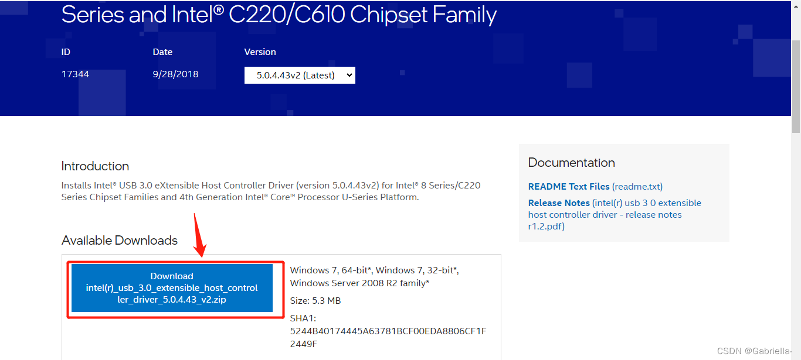This screenshot has width=801, height=360.
Task: Click the README Text Files label
Action: click(566, 186)
